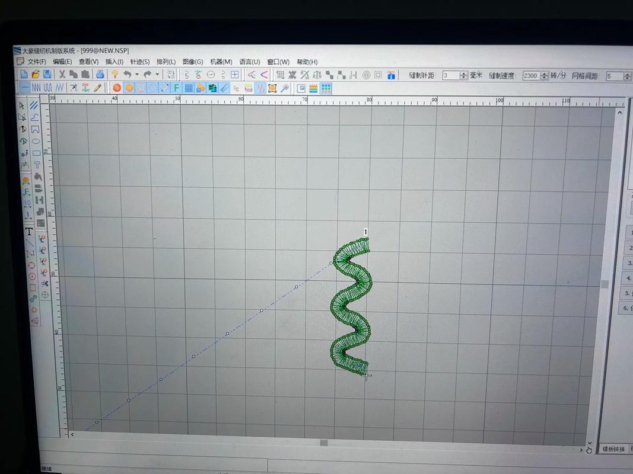Open the undo history dropdown arrow
This screenshot has width=633, height=474.
click(137, 75)
